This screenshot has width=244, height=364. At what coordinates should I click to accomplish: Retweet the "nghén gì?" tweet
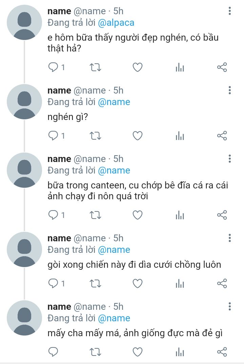click(95, 136)
